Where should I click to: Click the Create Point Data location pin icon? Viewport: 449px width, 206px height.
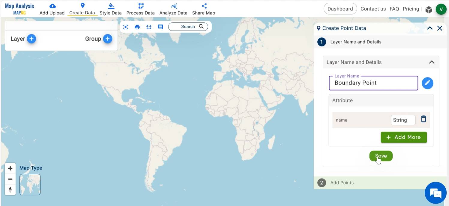point(319,28)
